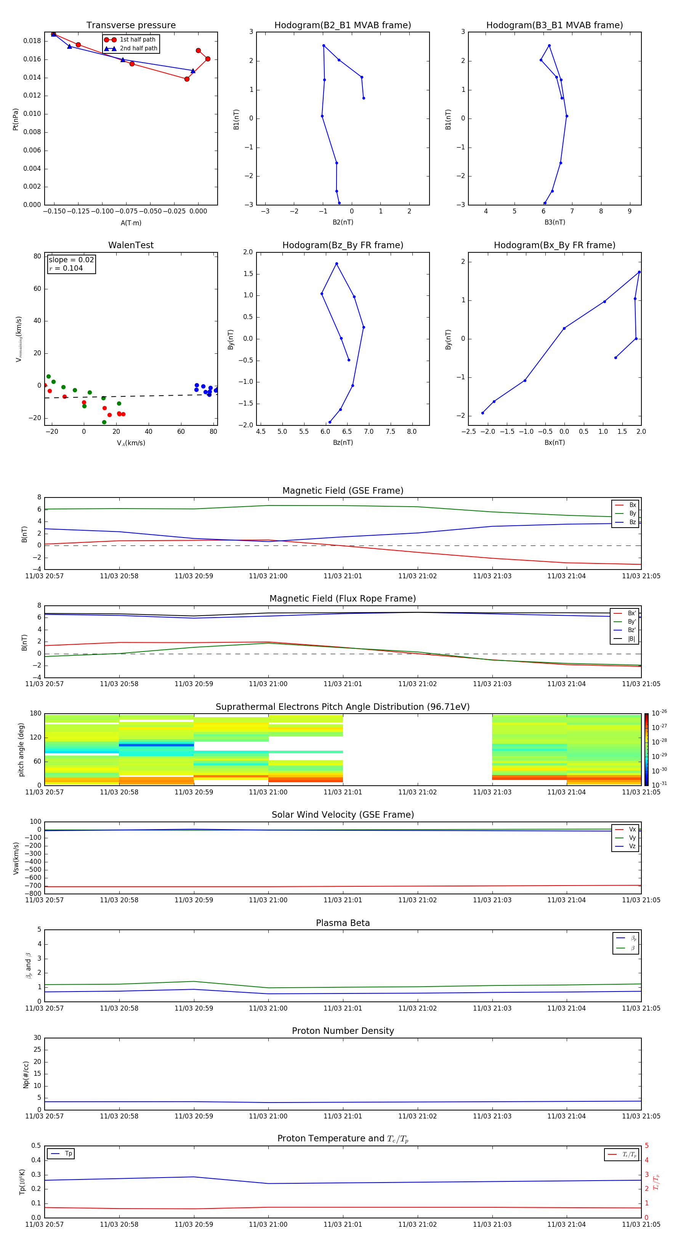Click the "10^-26" colorbar tick label

(659, 713)
